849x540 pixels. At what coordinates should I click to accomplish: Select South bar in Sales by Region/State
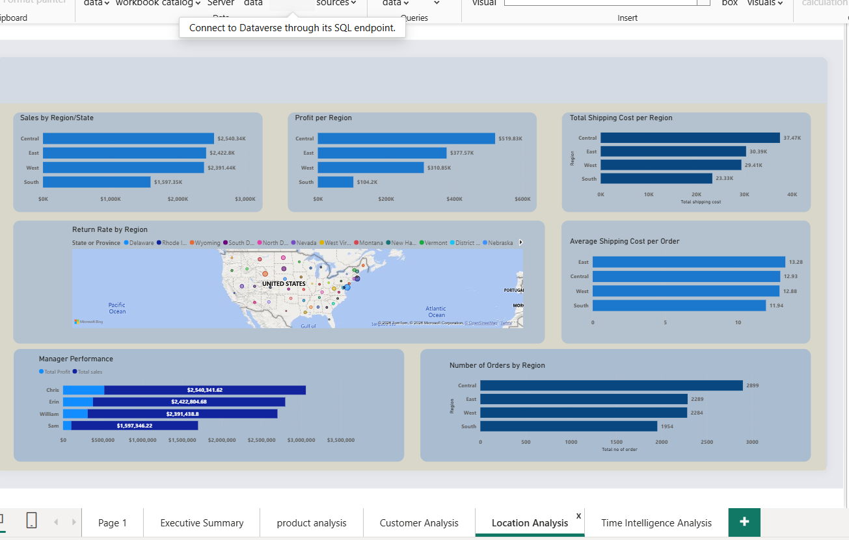(x=96, y=182)
